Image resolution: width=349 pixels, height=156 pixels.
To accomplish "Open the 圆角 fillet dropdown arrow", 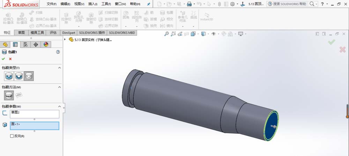I will point(126,26).
